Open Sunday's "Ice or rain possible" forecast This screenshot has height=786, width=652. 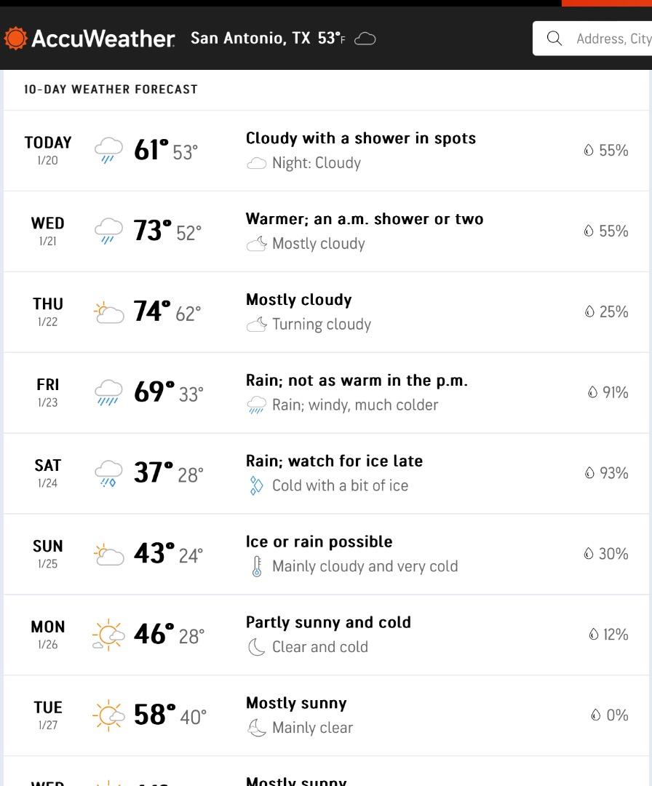point(319,542)
